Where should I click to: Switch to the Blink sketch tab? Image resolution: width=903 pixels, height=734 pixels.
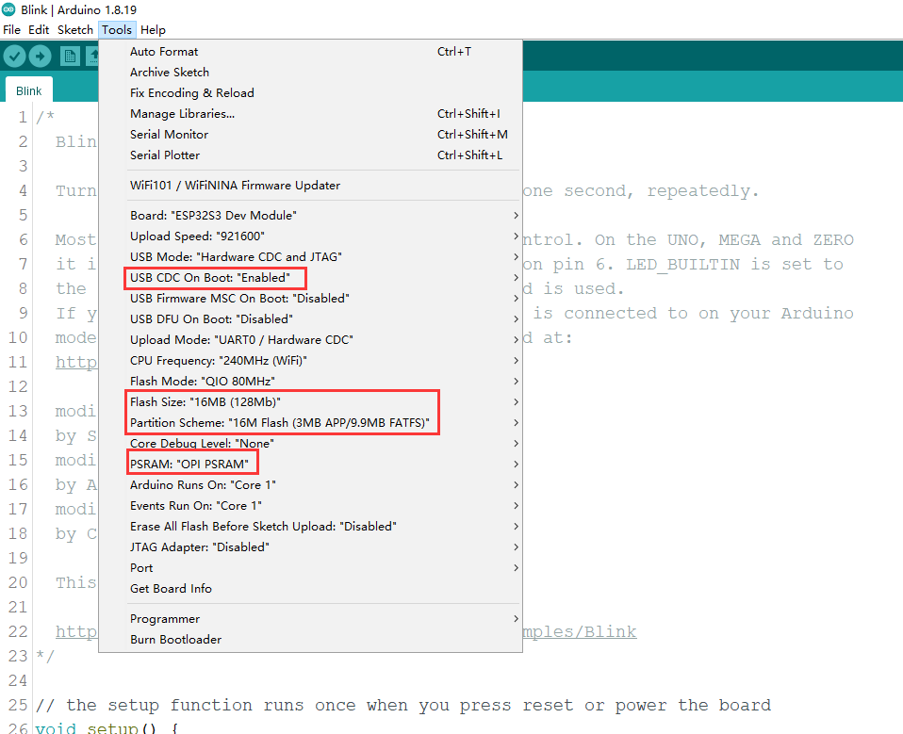pyautogui.click(x=29, y=91)
